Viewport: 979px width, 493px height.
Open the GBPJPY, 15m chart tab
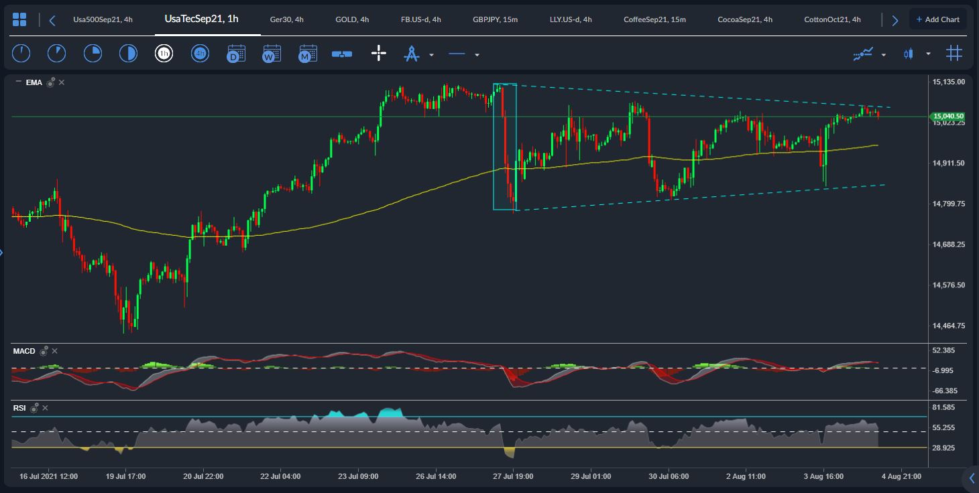(x=495, y=19)
